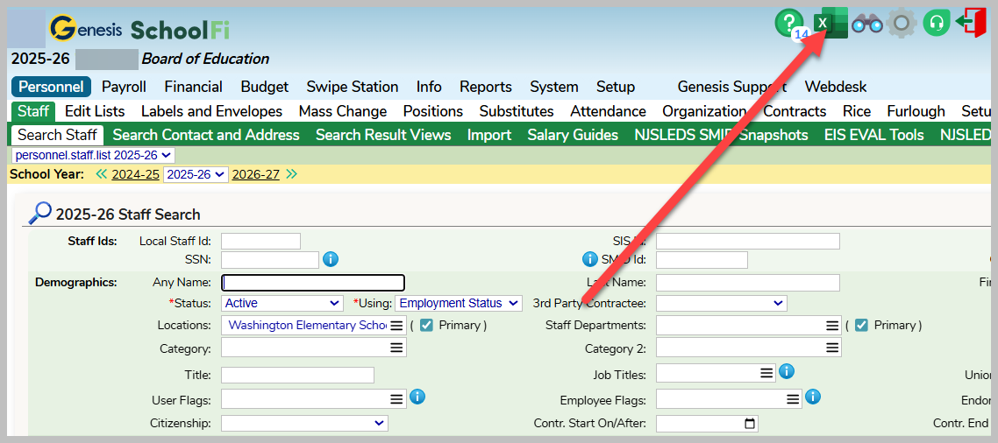
Task: Click the Any Name input field
Action: tap(313, 283)
